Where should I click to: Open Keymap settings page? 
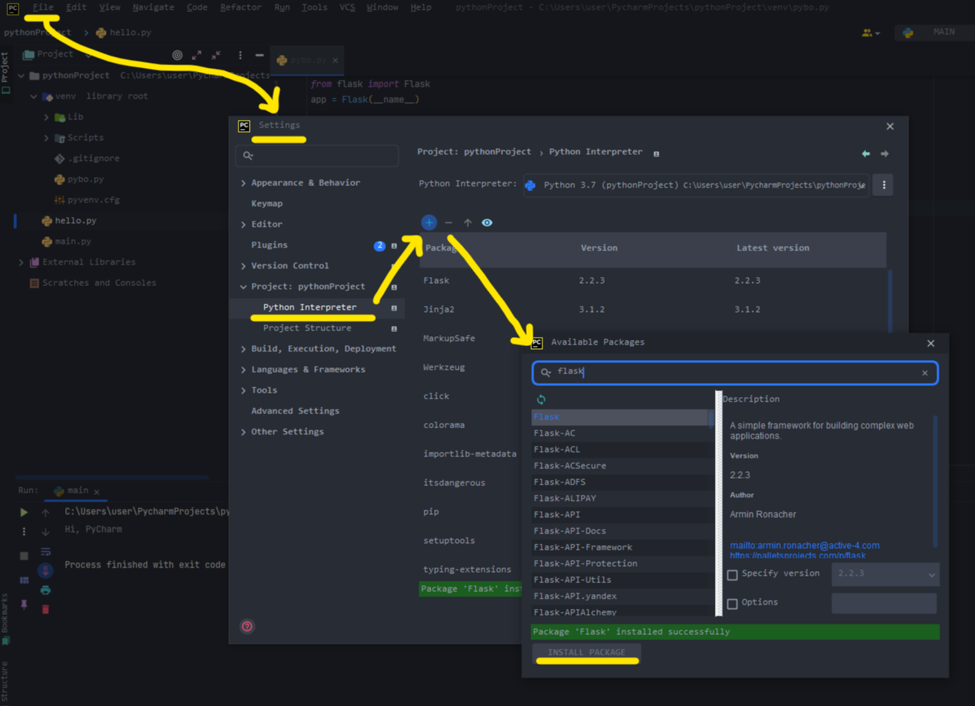click(267, 204)
